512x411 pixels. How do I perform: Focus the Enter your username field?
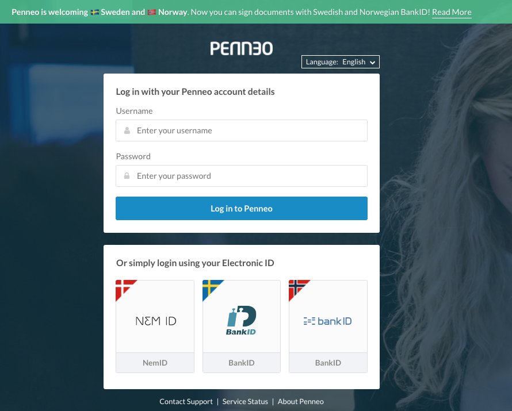pyautogui.click(x=242, y=130)
